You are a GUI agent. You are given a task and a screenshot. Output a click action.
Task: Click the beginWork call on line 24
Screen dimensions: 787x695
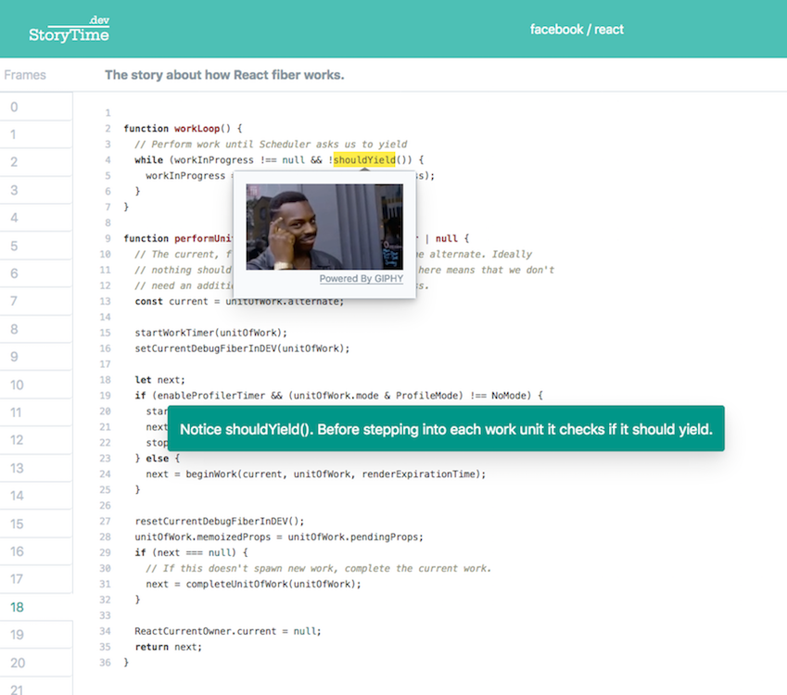pyautogui.click(x=316, y=474)
